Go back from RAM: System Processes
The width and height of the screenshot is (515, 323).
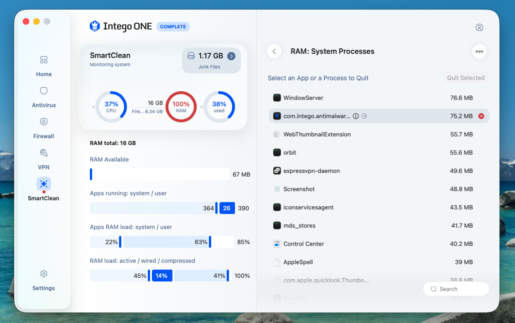pos(274,51)
